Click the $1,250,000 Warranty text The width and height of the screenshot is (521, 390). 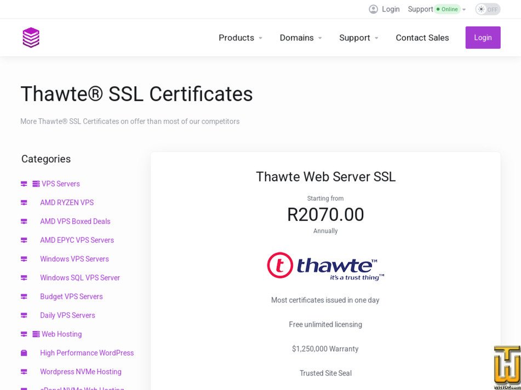[x=325, y=349]
